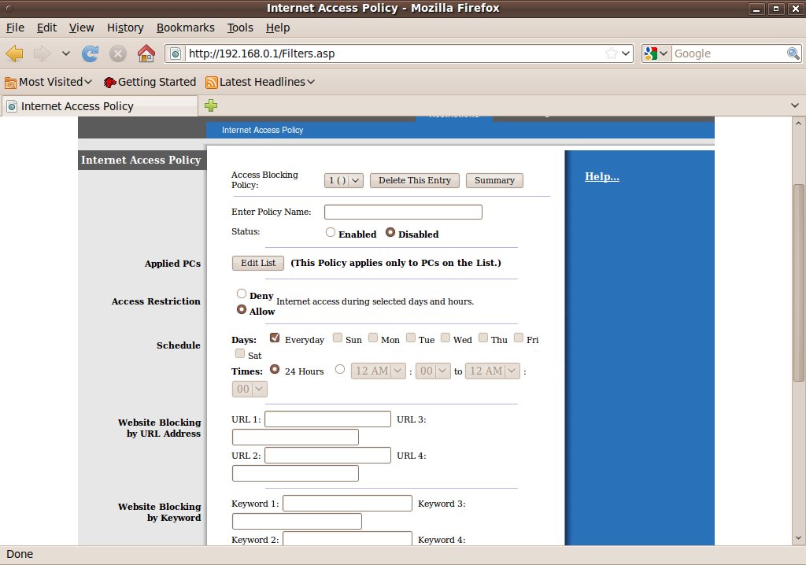Click the Home icon in toolbar
Viewport: 806px width, 565px height.
click(x=146, y=54)
